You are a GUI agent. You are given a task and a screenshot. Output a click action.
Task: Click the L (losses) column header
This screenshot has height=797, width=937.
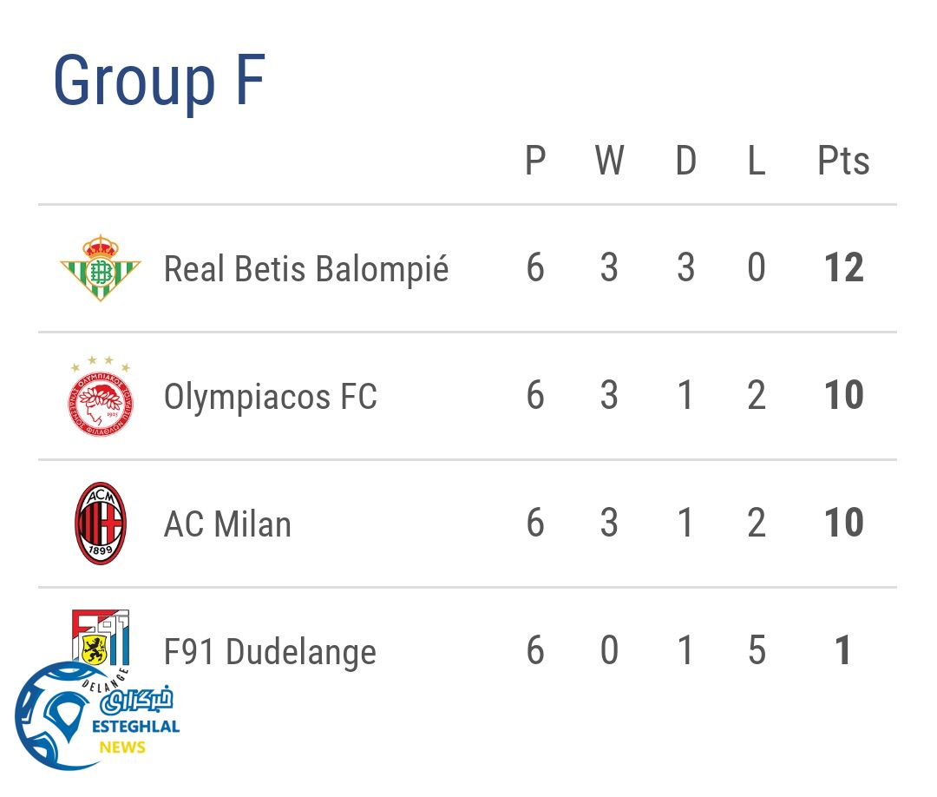(757, 161)
